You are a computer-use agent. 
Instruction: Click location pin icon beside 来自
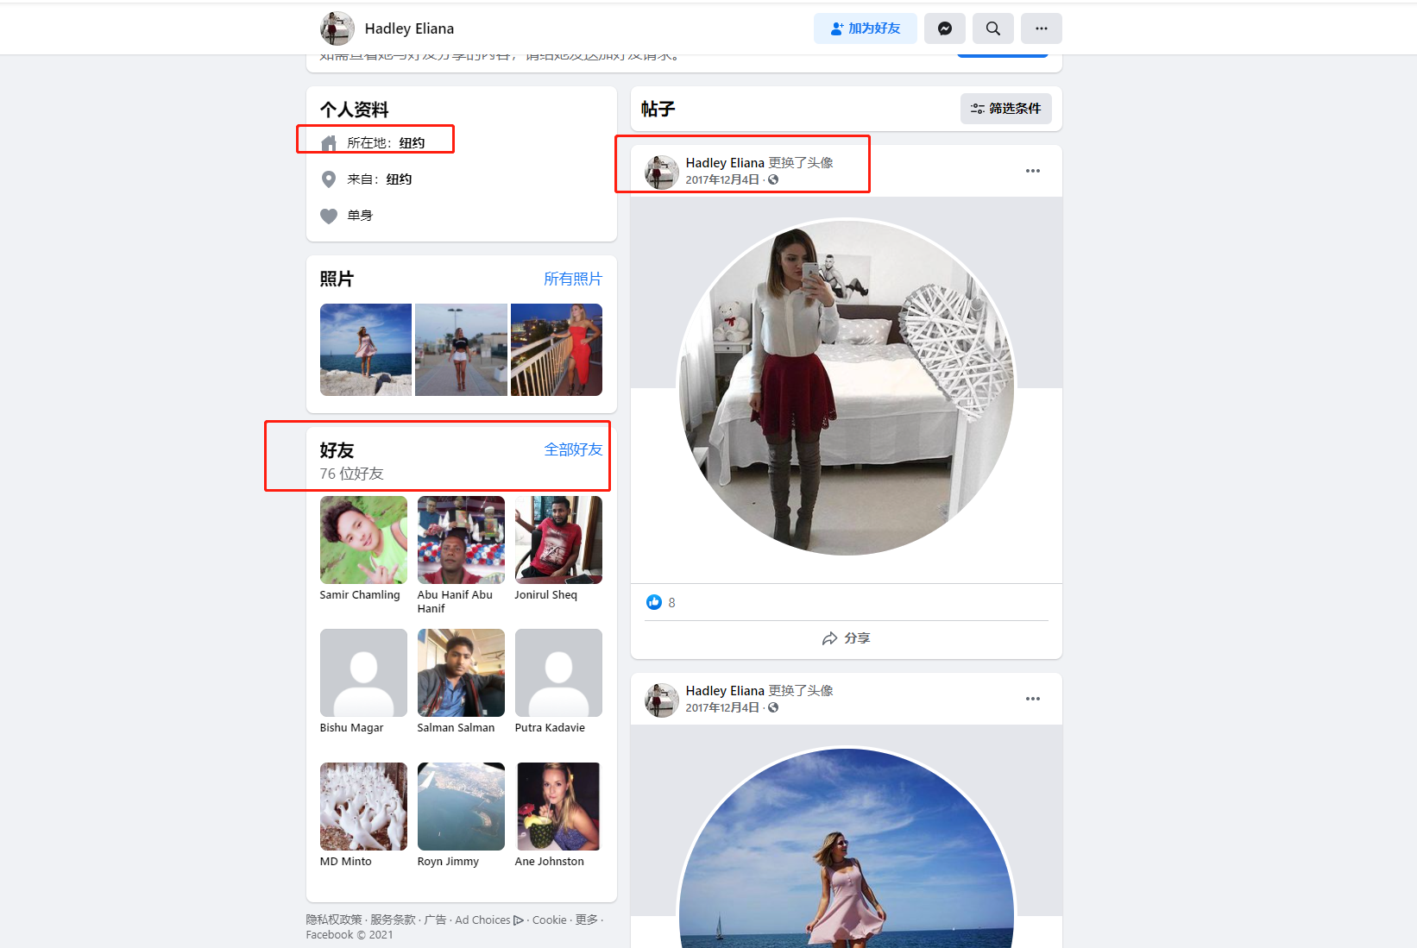329,179
